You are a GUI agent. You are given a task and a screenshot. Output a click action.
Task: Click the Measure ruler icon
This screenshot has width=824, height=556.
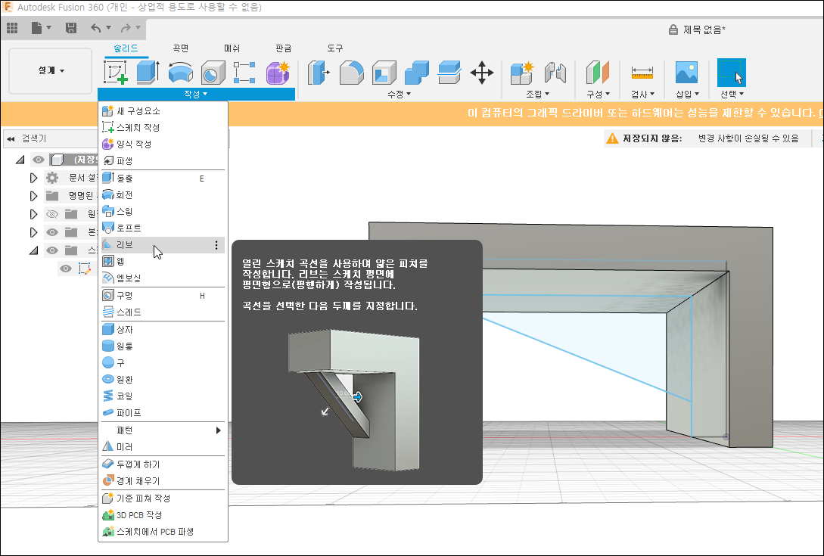[642, 73]
